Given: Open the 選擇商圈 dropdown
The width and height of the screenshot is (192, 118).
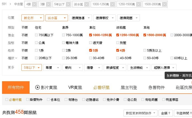Looking at the screenshot, I should [x=129, y=18].
